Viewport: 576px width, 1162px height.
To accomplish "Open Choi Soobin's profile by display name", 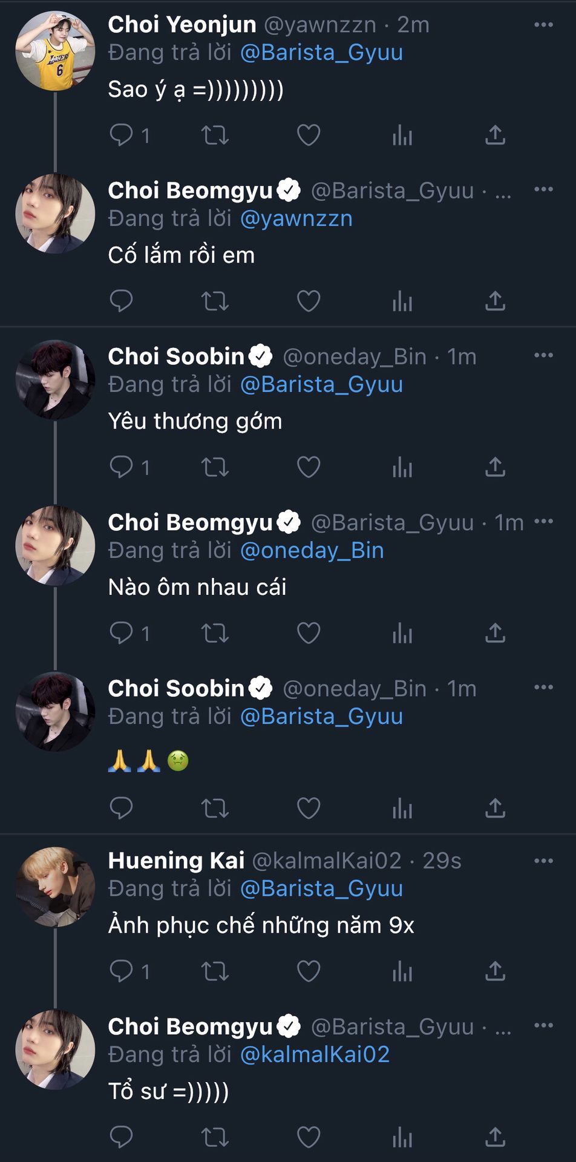I will pos(176,356).
